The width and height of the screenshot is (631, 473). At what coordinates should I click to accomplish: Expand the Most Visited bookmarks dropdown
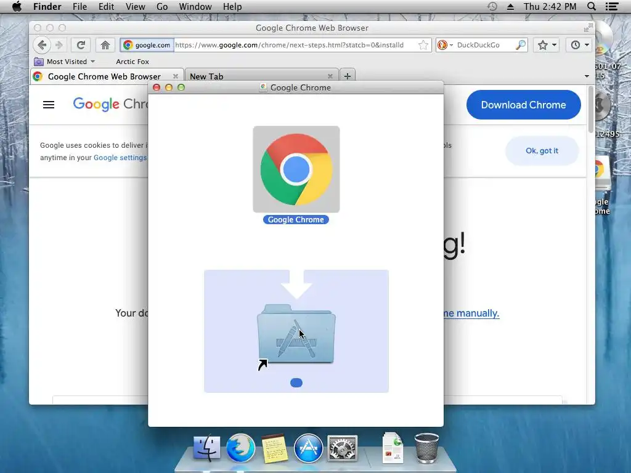pos(65,62)
